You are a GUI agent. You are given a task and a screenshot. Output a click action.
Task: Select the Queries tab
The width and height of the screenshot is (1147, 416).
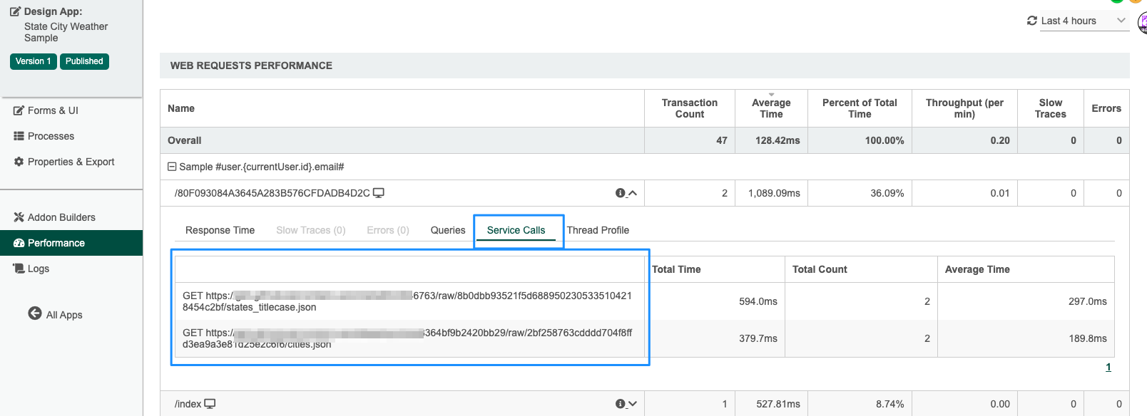[447, 230]
